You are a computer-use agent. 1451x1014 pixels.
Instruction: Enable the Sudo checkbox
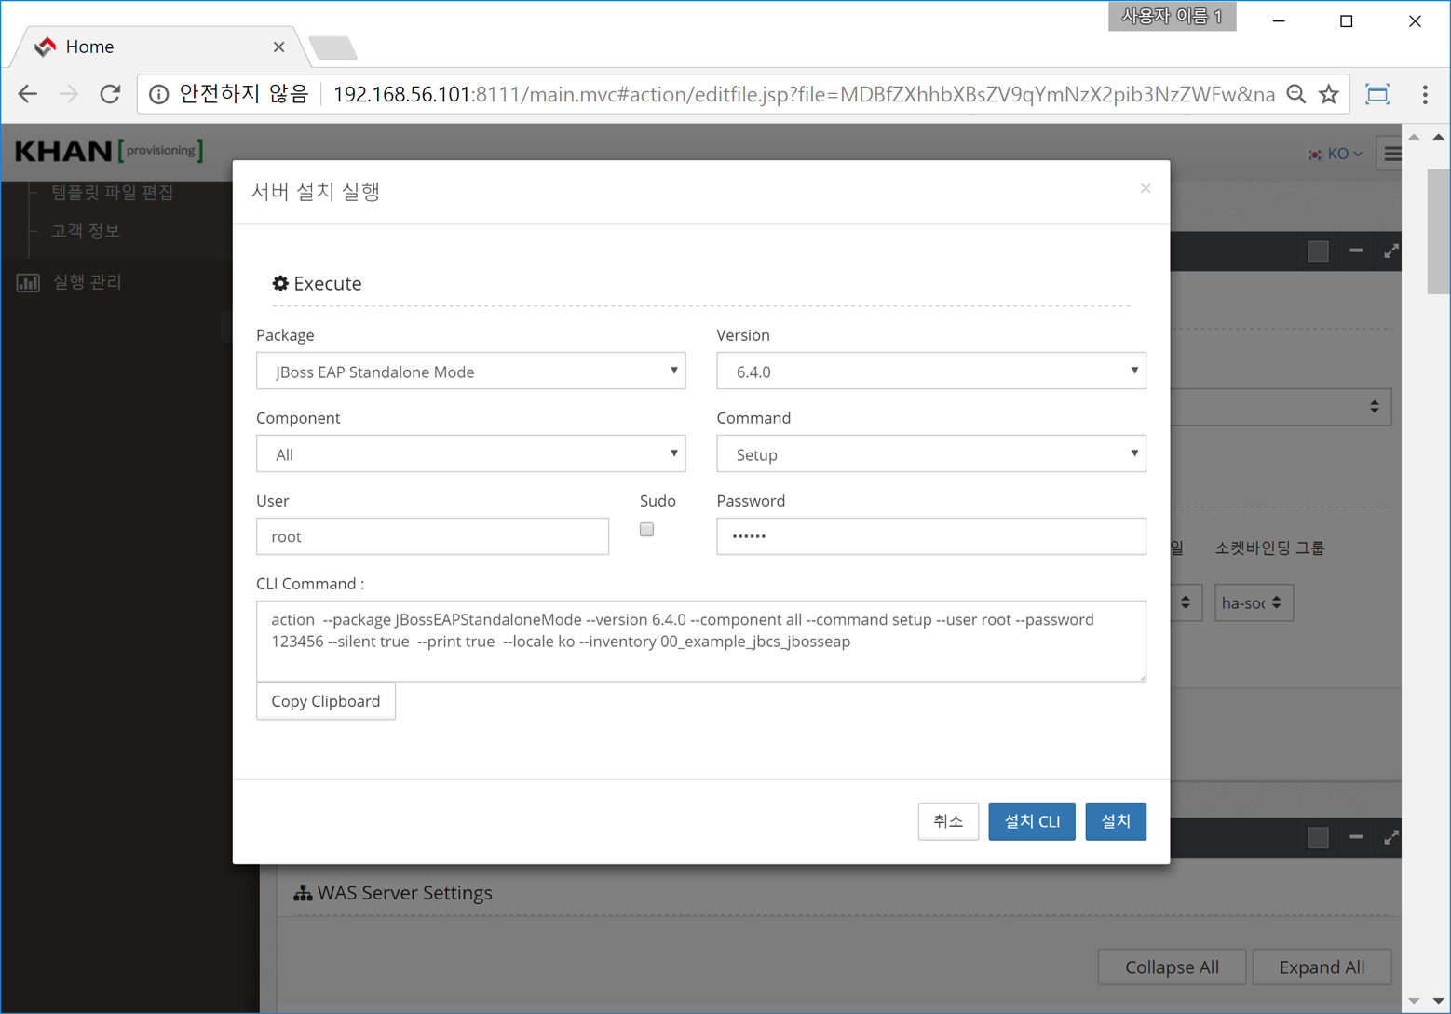point(646,530)
